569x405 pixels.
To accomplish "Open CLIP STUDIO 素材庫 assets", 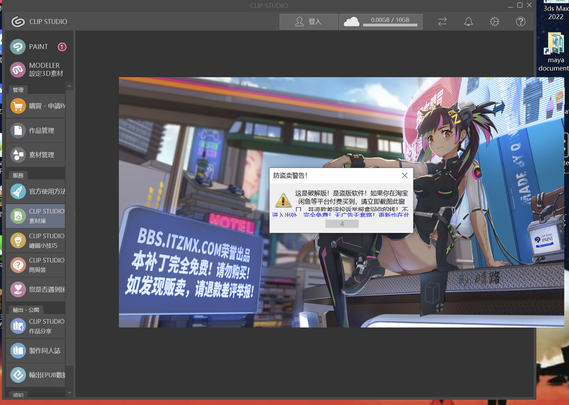I will coord(35,216).
